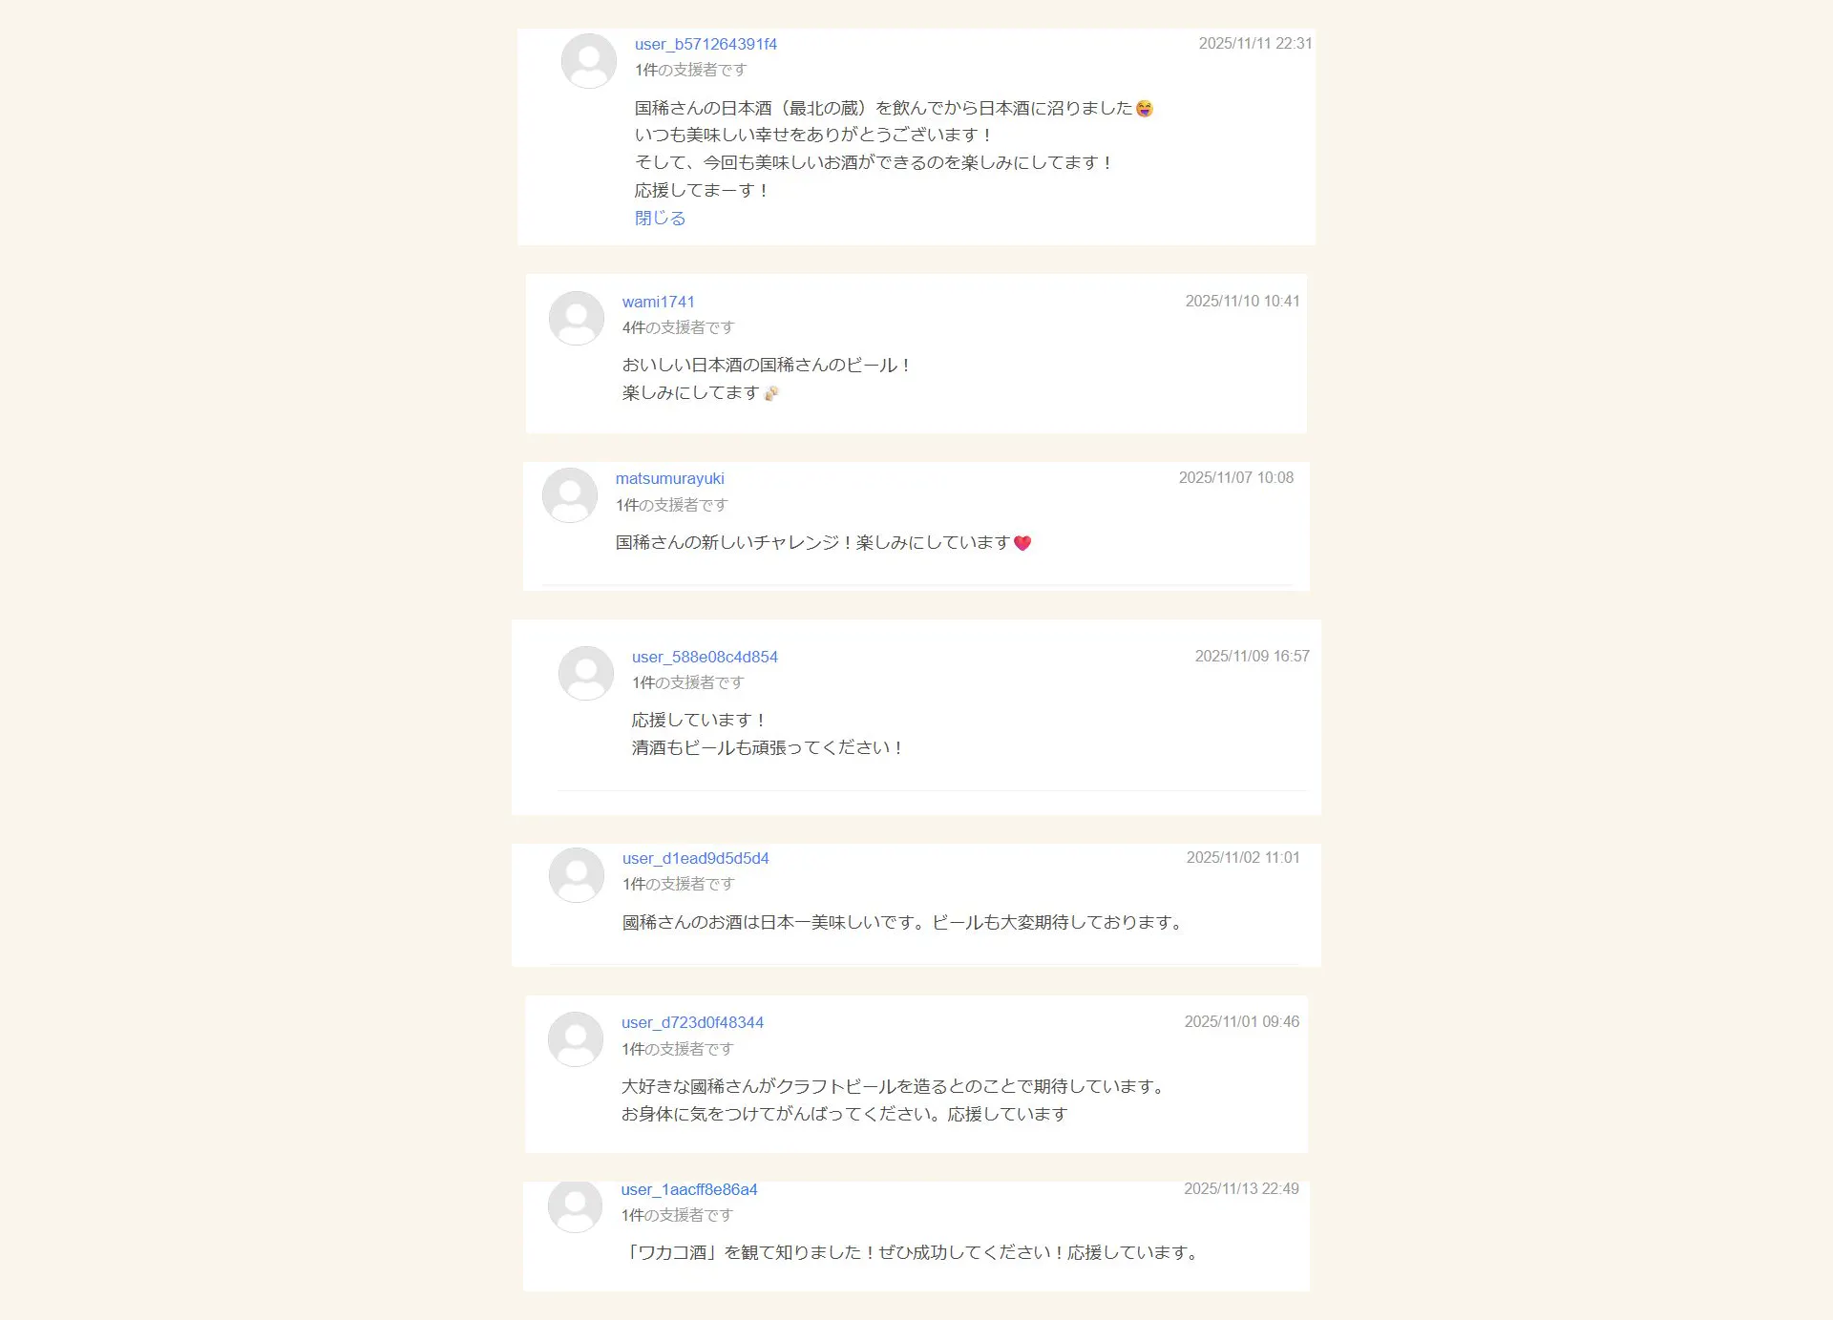1833x1320 pixels.
Task: Click comment text mentioning ワカコ酒
Action: (x=912, y=1253)
